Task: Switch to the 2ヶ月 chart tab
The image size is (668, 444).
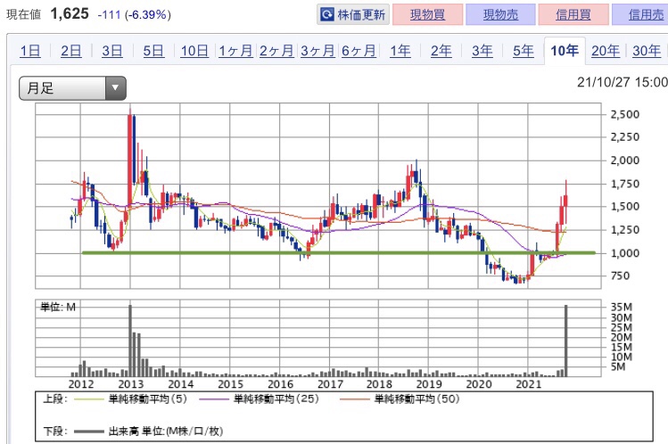Action: point(276,51)
